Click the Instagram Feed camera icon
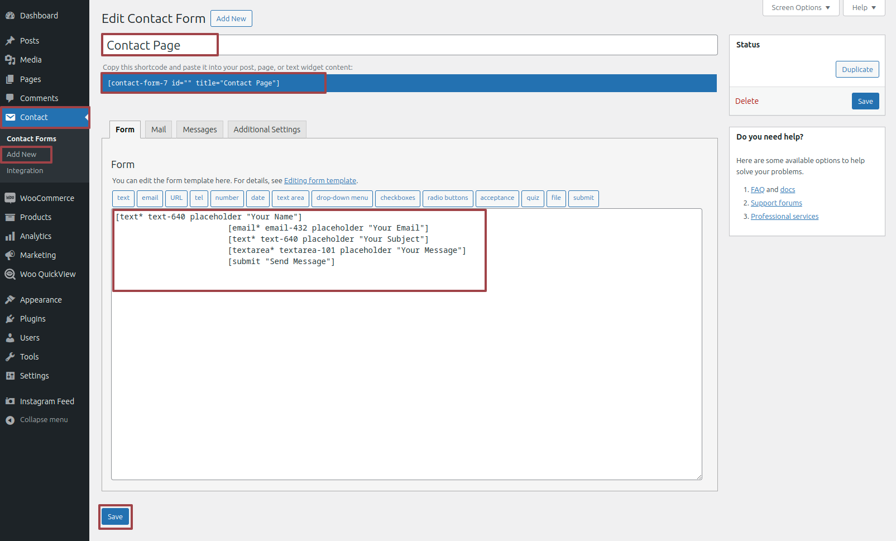Screen dimensions: 896x541 (10, 401)
